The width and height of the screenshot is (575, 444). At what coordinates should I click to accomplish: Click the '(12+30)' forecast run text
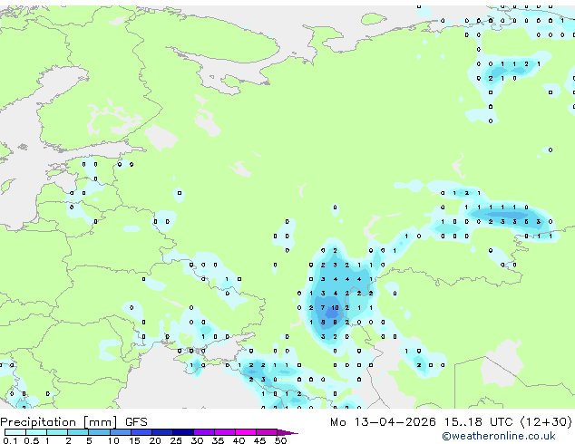point(546,422)
